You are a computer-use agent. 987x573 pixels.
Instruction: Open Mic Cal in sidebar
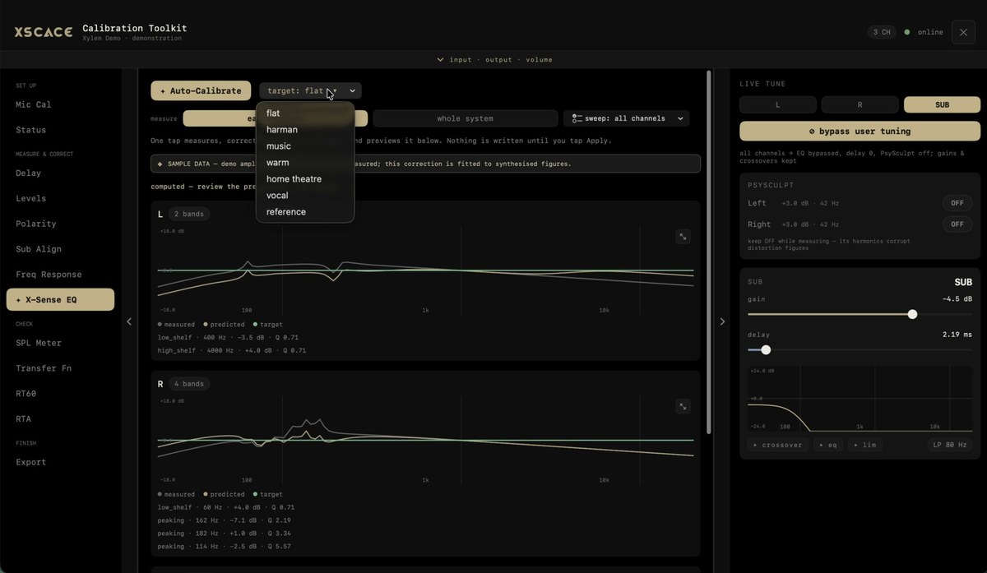(60, 104)
